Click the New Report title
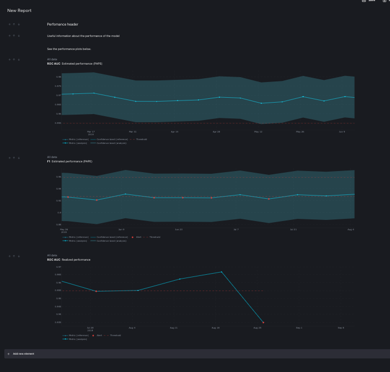The image size is (390, 372). [x=20, y=10]
